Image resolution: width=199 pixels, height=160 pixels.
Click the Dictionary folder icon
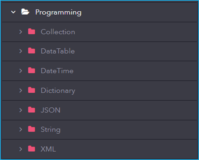(x=31, y=90)
